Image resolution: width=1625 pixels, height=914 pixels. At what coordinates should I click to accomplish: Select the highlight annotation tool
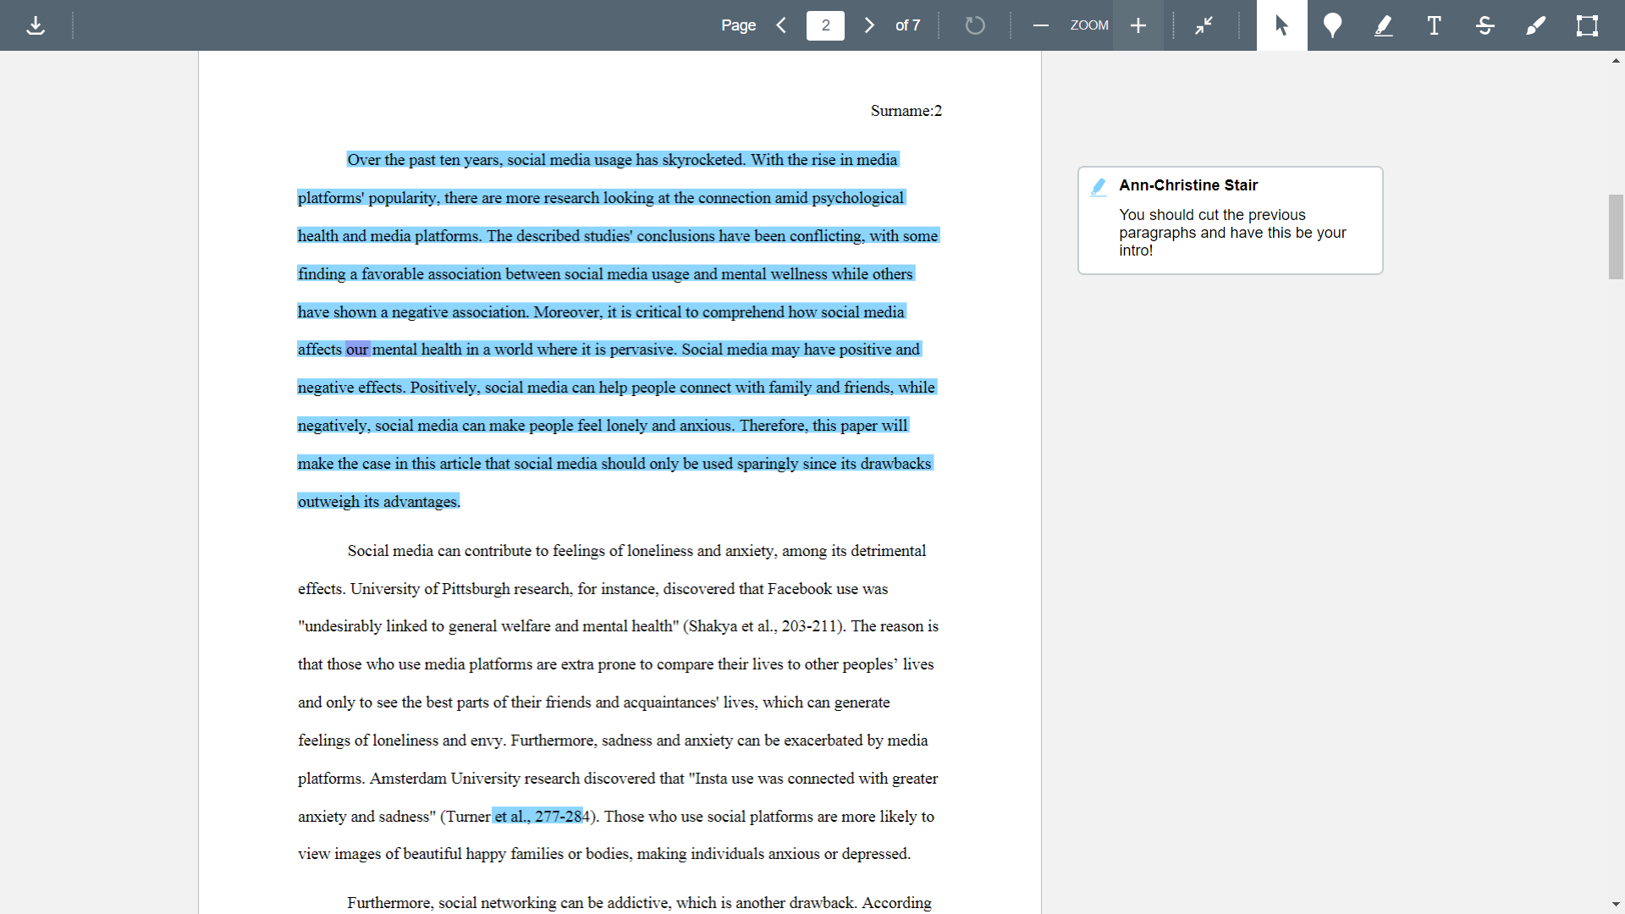click(1383, 25)
